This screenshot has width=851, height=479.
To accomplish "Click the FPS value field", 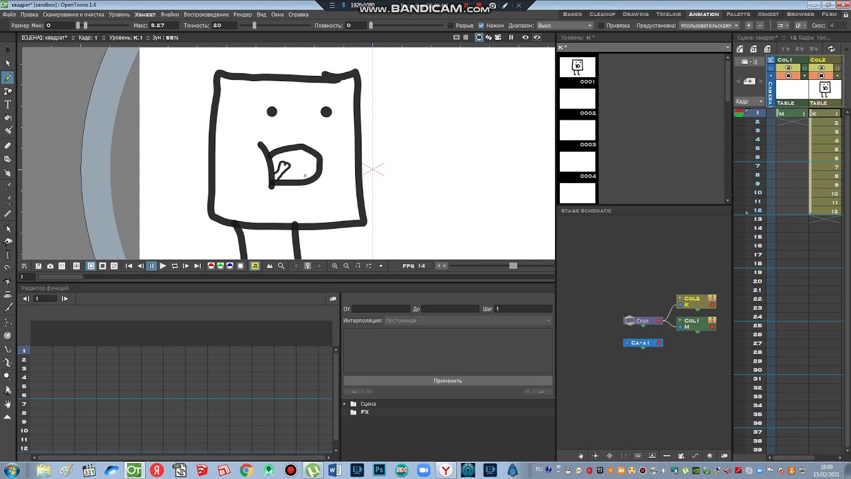I will pos(425,265).
